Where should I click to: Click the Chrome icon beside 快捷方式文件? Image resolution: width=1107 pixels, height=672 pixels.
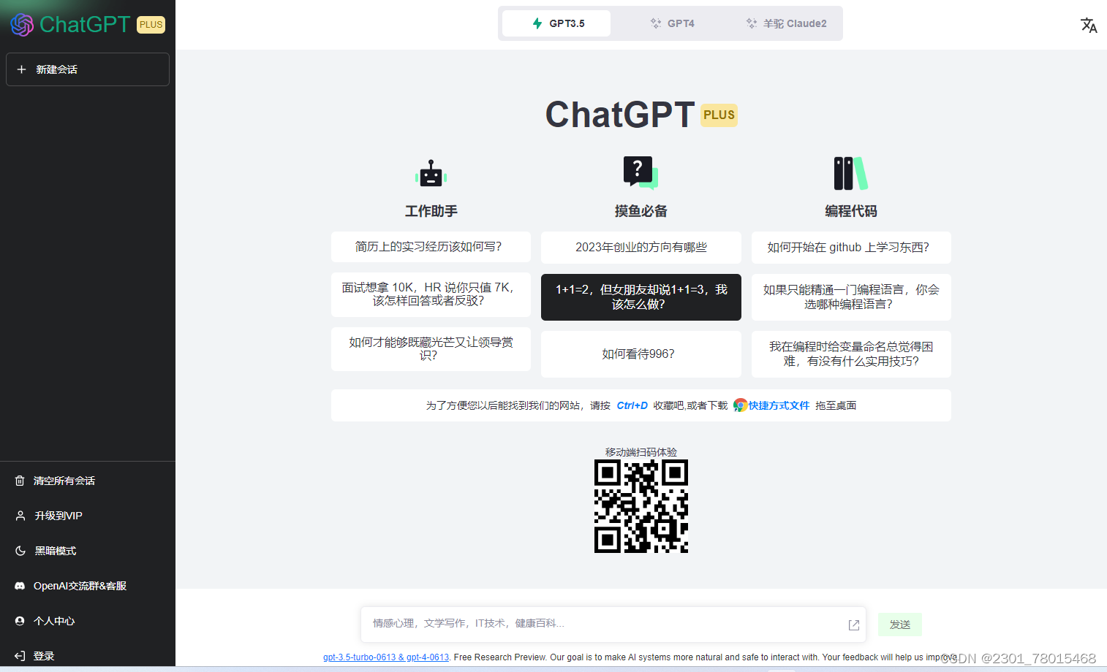[x=740, y=405]
